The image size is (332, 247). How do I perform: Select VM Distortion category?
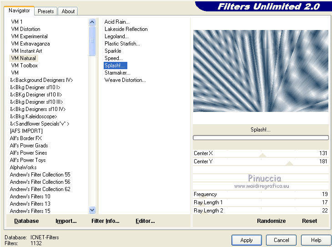pos(25,29)
